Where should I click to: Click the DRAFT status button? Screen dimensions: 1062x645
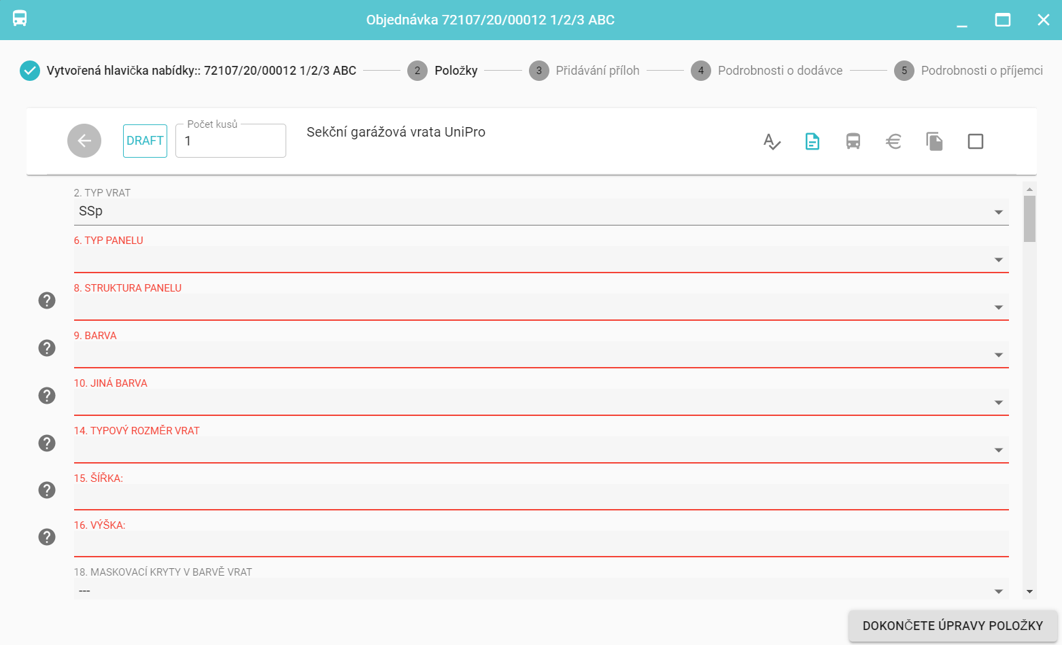145,141
